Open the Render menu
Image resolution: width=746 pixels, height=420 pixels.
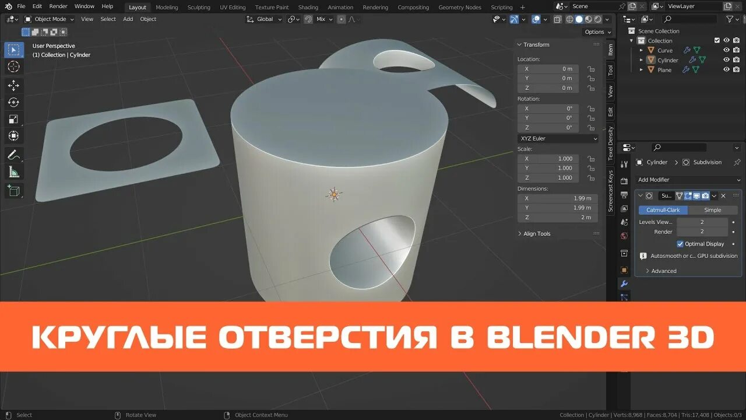tap(58, 6)
